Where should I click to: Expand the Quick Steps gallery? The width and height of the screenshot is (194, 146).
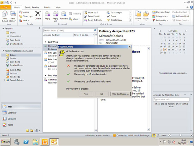coord(131,20)
